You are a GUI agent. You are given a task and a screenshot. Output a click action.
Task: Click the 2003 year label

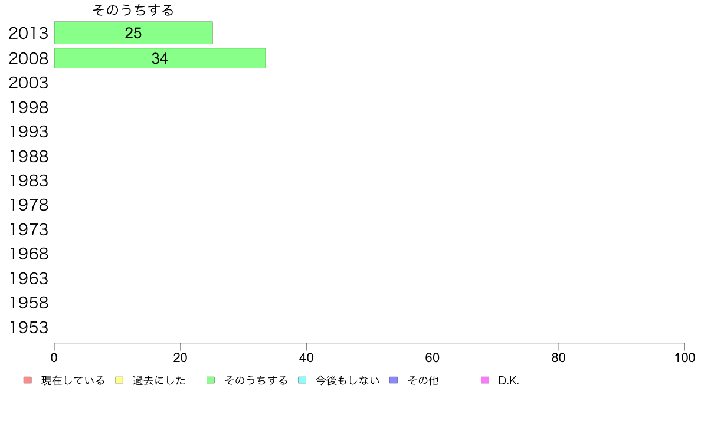[28, 83]
